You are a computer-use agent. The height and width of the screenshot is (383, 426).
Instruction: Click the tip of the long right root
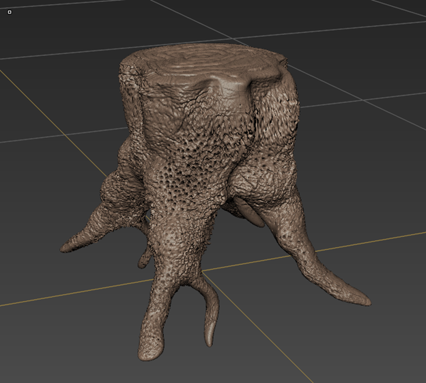(x=365, y=301)
